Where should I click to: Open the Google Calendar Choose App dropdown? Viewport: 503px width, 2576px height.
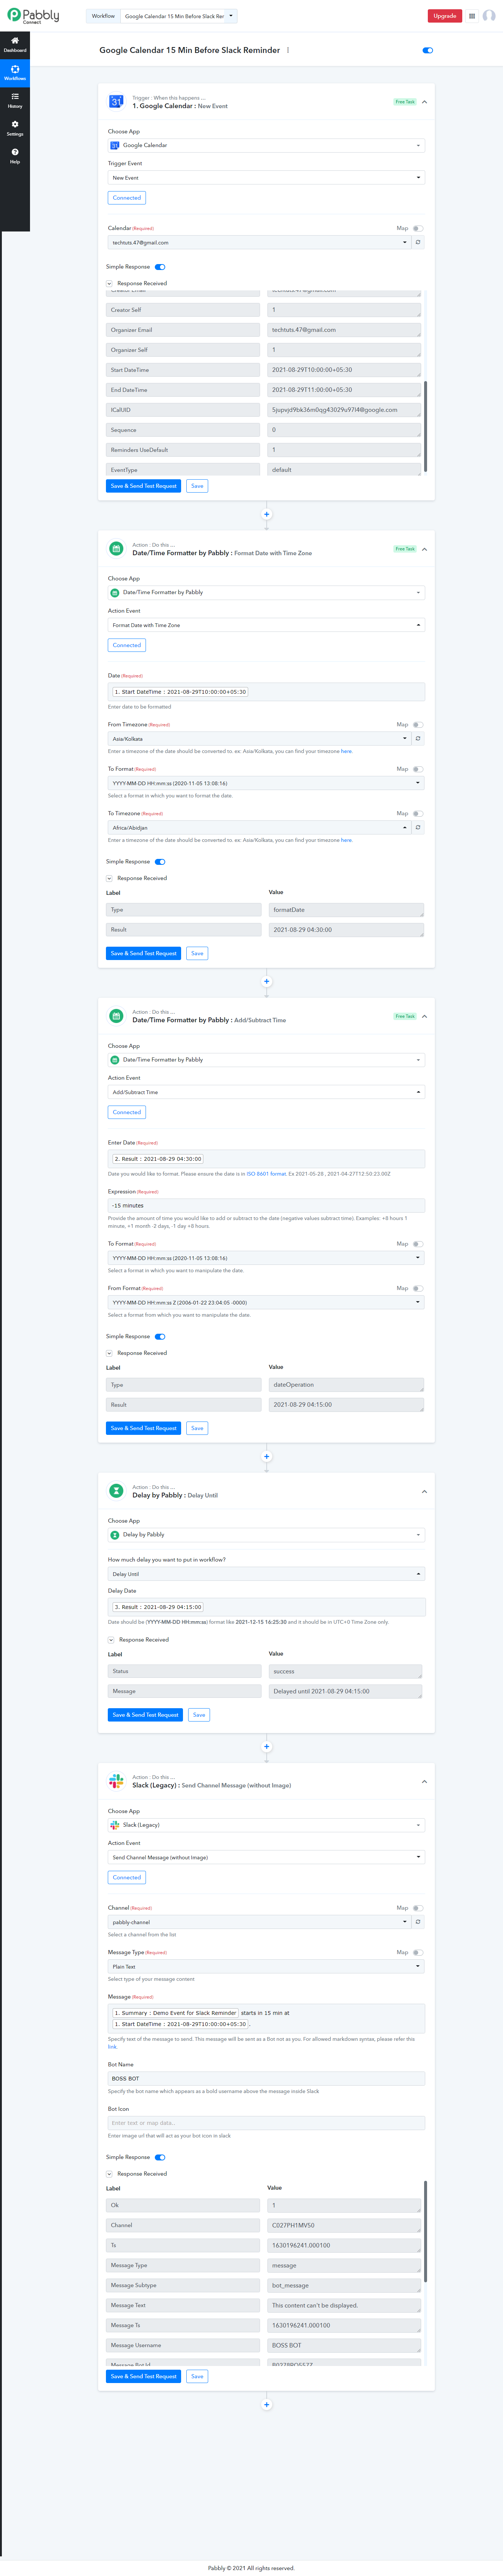(x=266, y=146)
